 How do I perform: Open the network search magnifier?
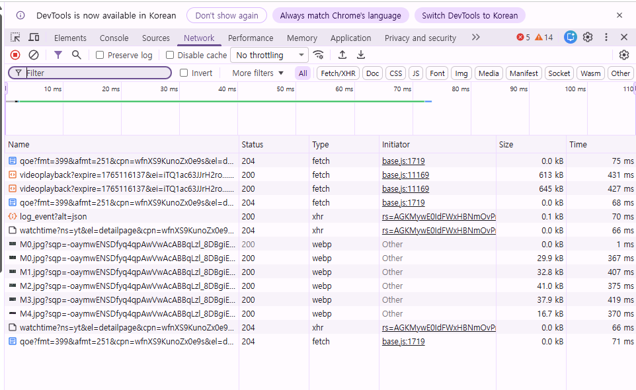point(77,55)
